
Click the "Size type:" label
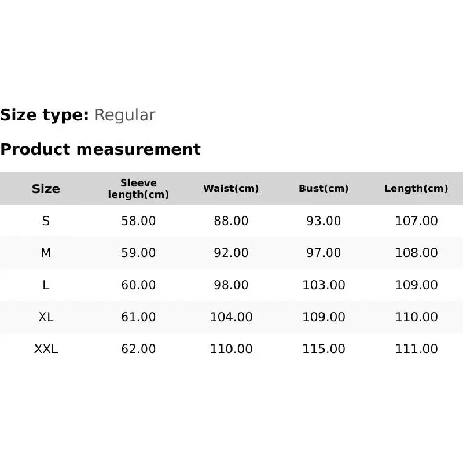45,115
